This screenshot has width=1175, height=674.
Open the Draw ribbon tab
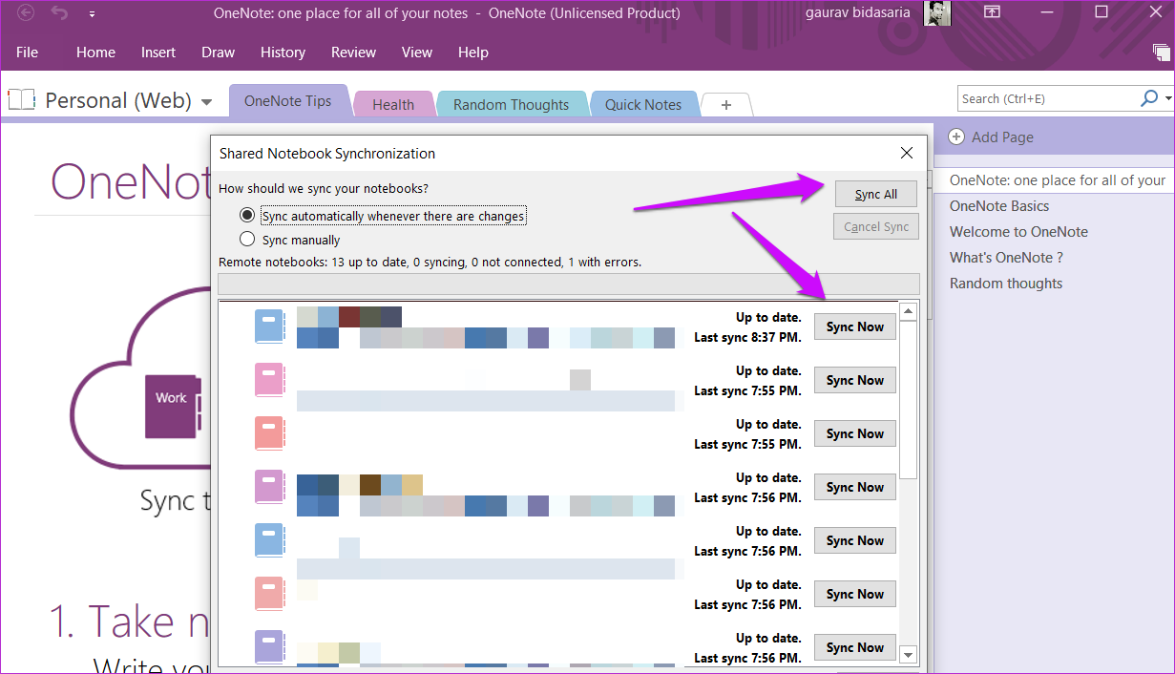click(218, 53)
